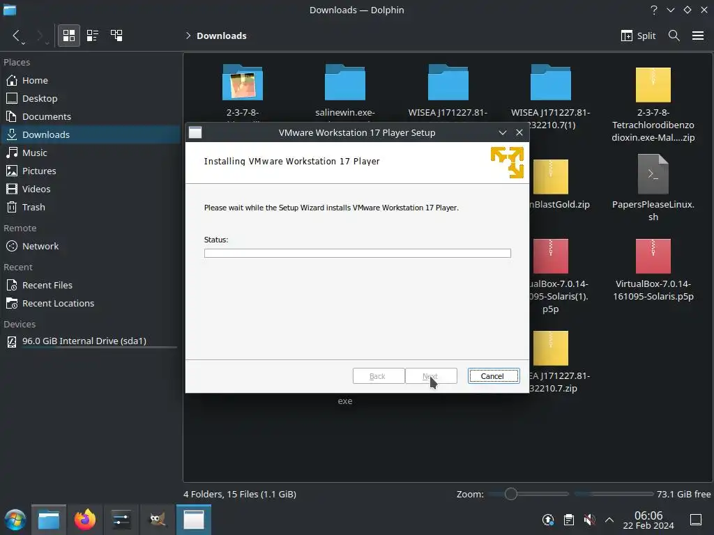This screenshot has height=535, width=714.
Task: Select the WISEA J171227.81-232210.7.zip archive
Action: pos(551,348)
